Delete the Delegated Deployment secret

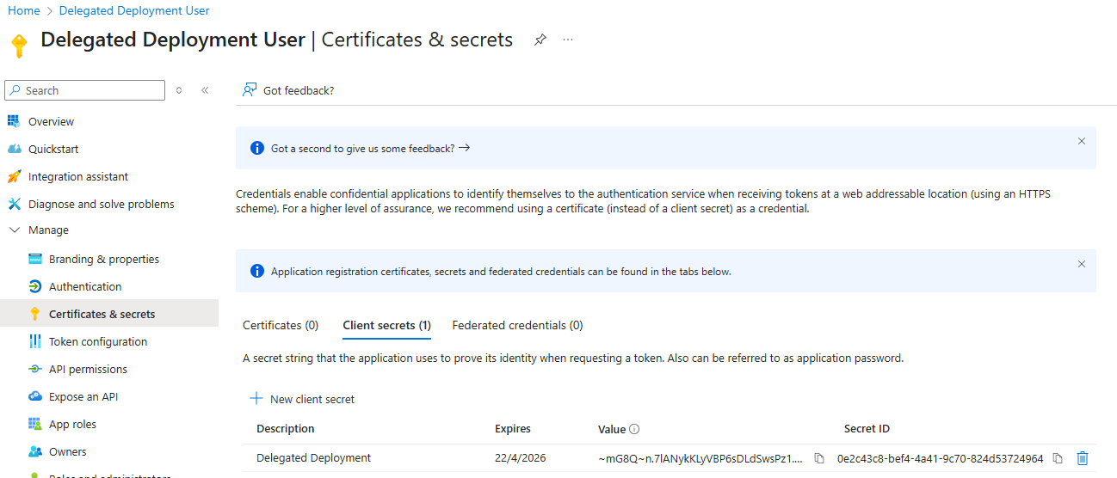point(1083,458)
